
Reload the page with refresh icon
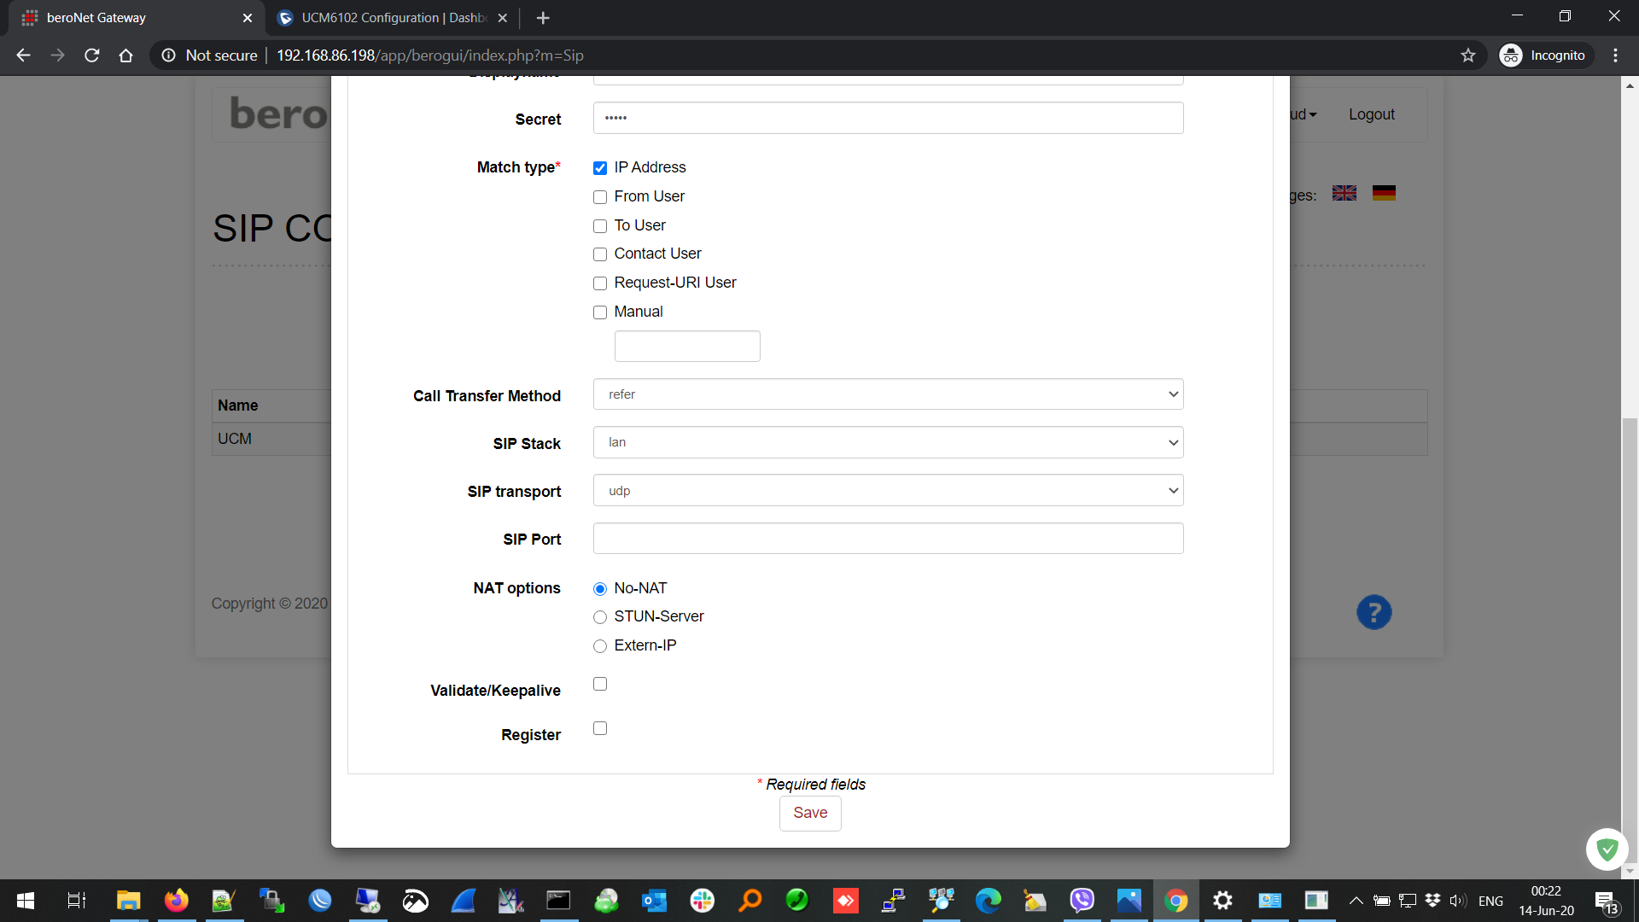(x=92, y=55)
